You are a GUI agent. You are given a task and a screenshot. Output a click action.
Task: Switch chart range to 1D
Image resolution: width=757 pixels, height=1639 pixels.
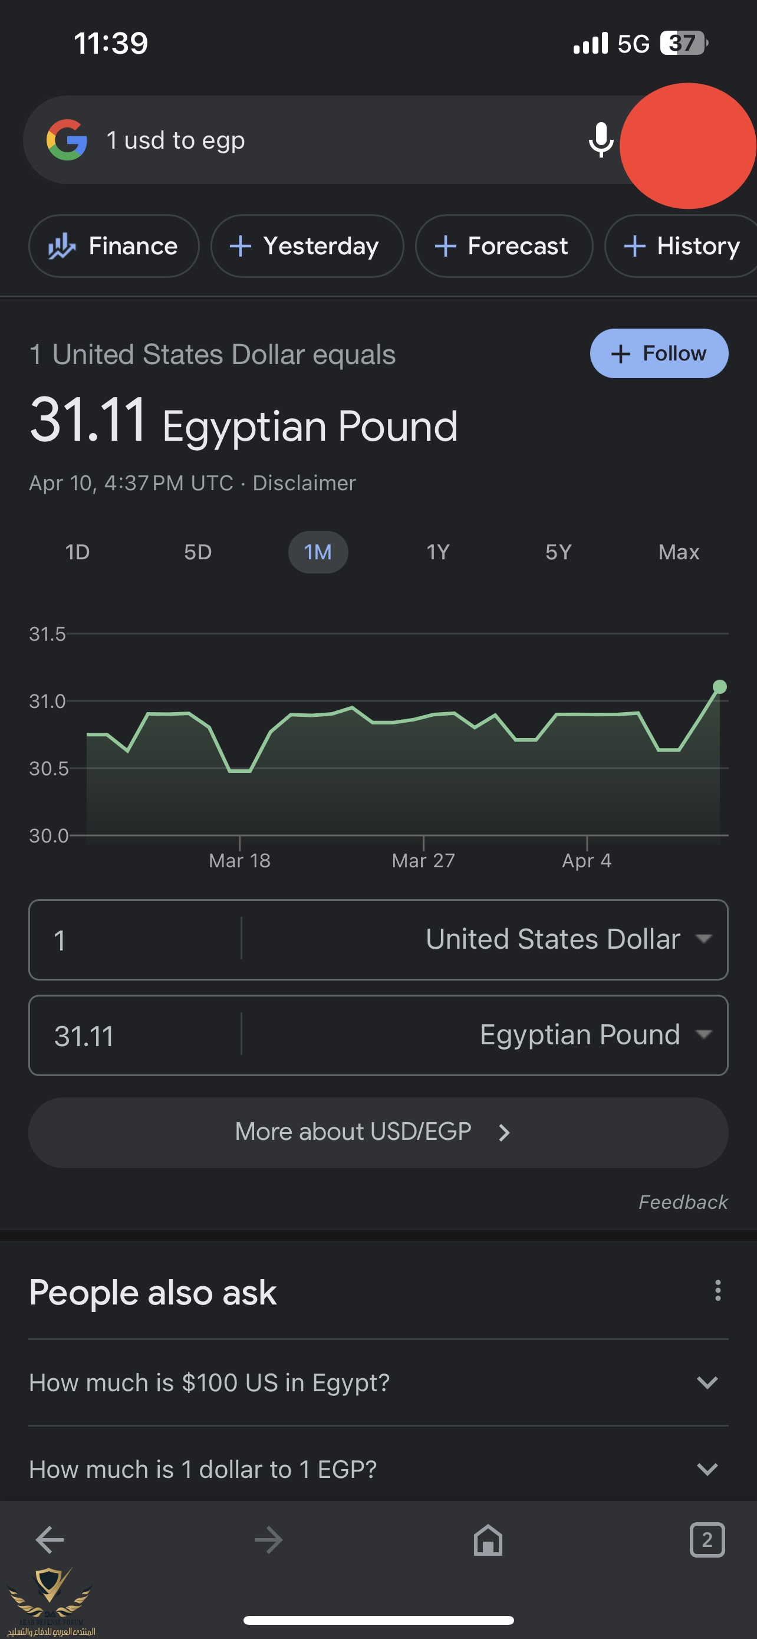click(x=78, y=552)
